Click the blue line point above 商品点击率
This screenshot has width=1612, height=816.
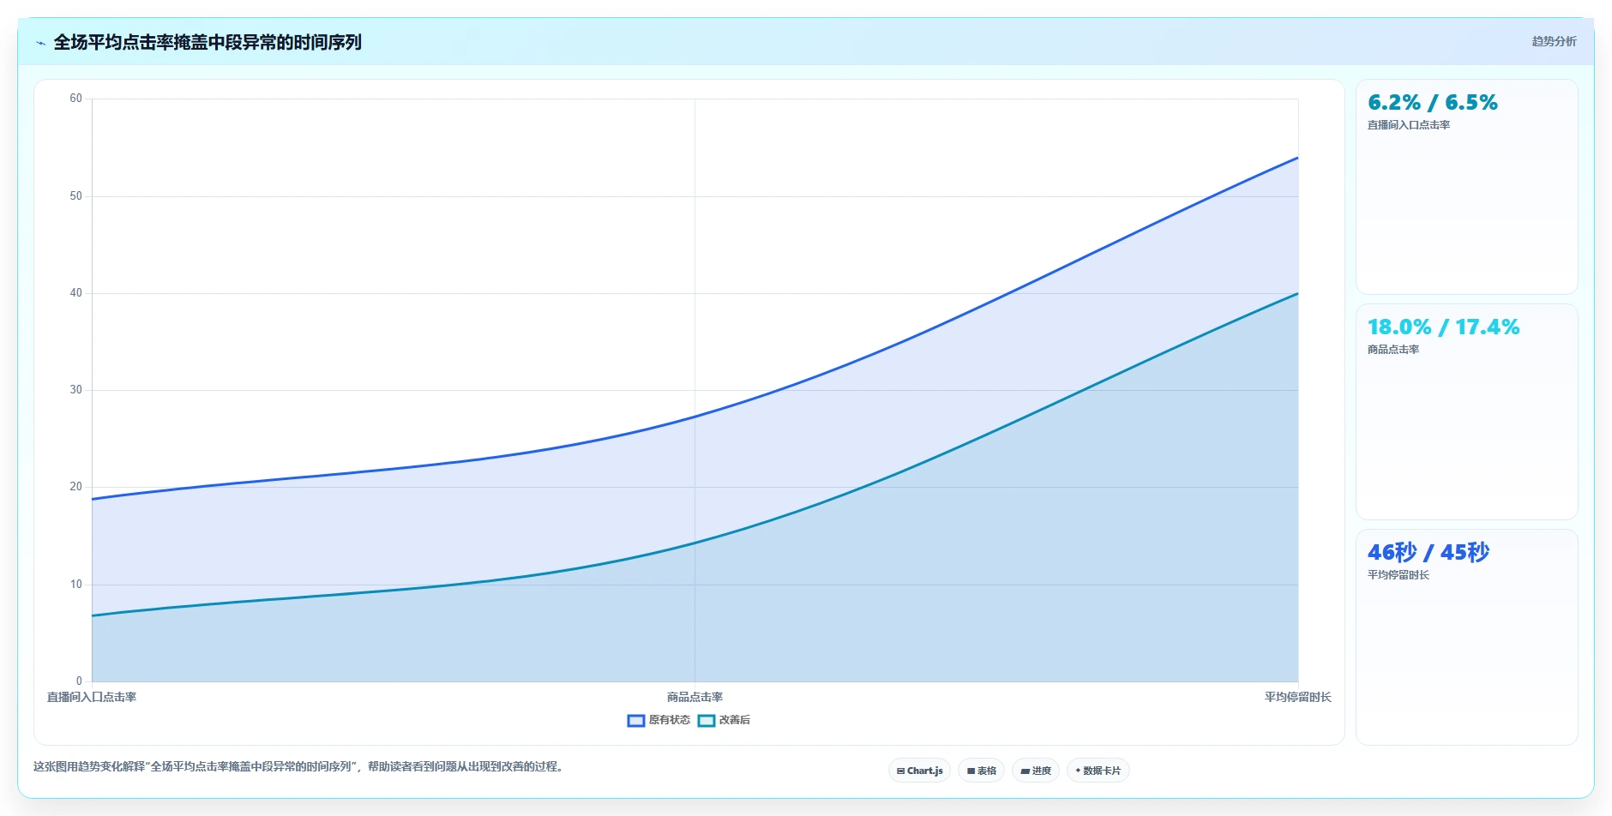tap(695, 417)
